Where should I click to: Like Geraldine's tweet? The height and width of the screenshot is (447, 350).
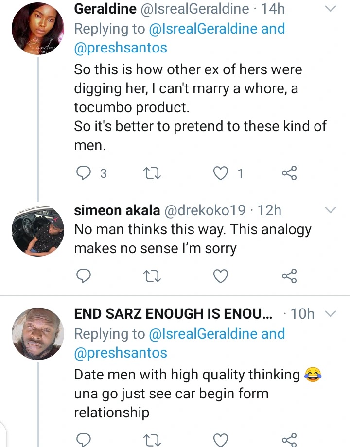pyautogui.click(x=221, y=173)
